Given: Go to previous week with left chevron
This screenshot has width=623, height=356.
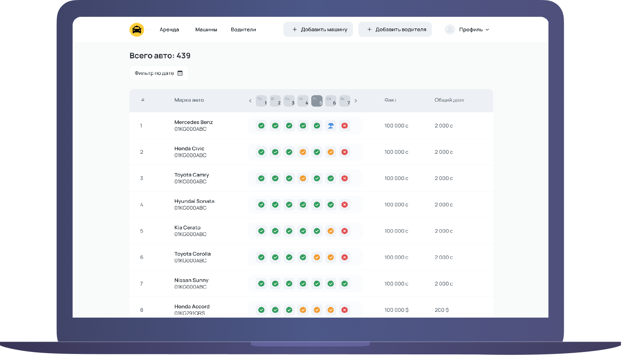Looking at the screenshot, I should 250,101.
